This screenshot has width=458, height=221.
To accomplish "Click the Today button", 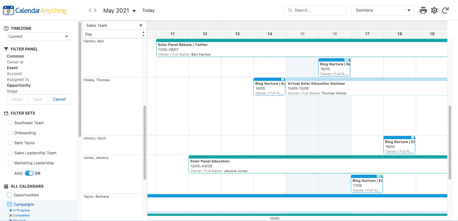I will tap(148, 10).
